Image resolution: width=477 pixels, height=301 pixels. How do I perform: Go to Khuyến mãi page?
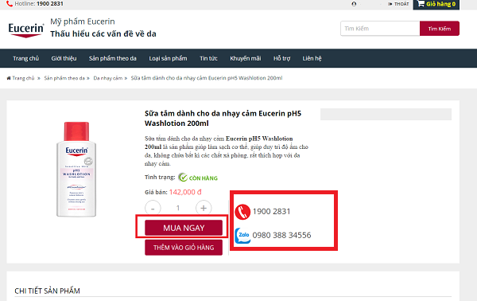point(245,58)
